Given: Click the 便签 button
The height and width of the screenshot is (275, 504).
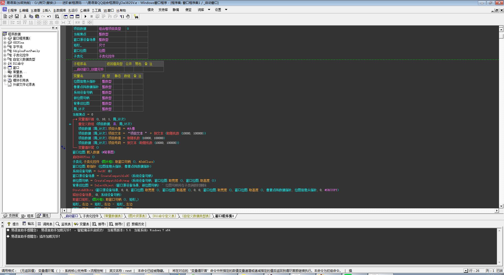Looking at the screenshot, I should tap(188, 10).
